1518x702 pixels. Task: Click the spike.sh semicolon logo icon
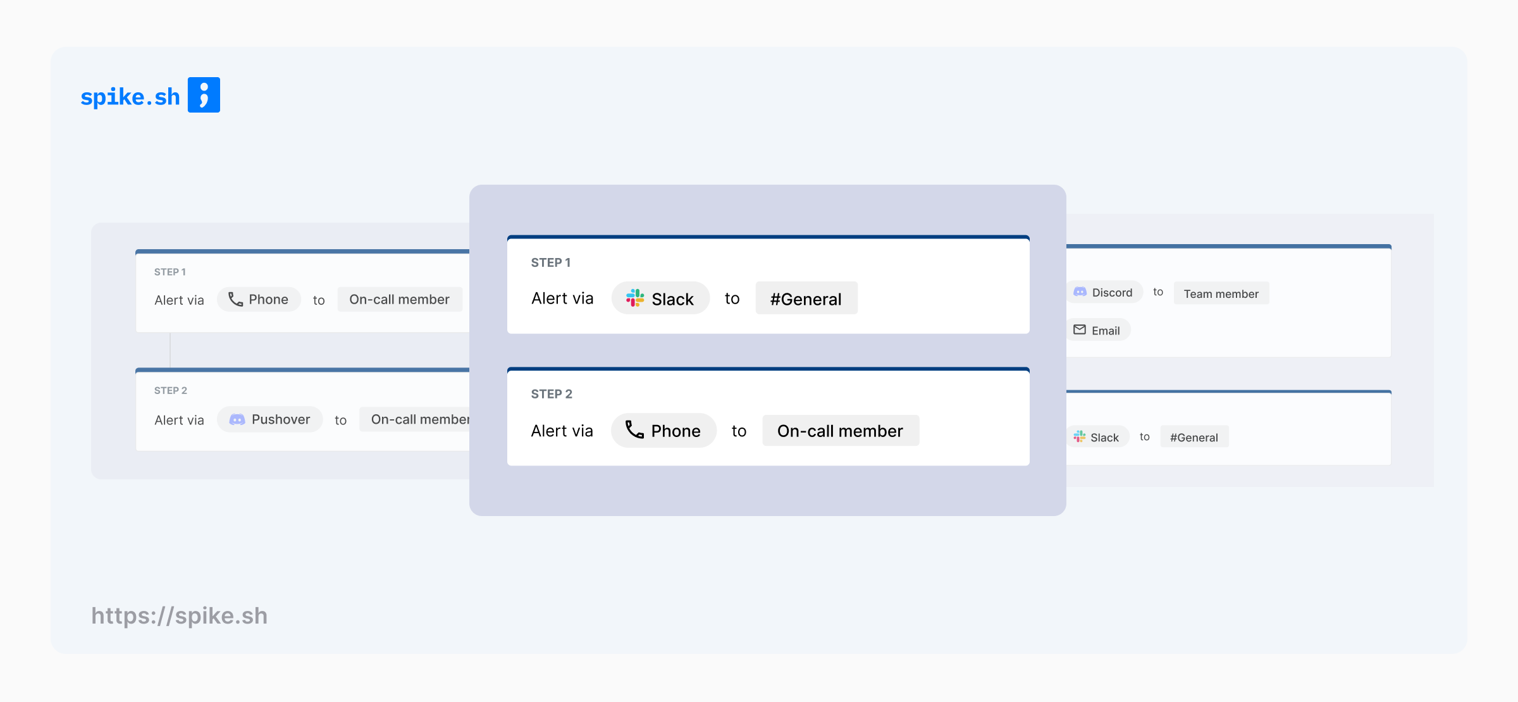[x=204, y=94]
